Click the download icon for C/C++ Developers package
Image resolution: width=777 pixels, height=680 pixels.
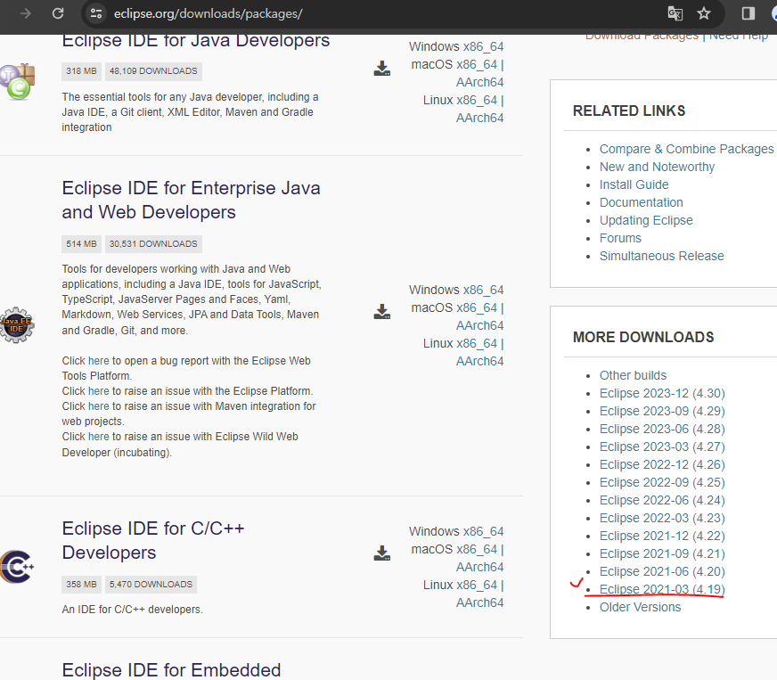382,553
